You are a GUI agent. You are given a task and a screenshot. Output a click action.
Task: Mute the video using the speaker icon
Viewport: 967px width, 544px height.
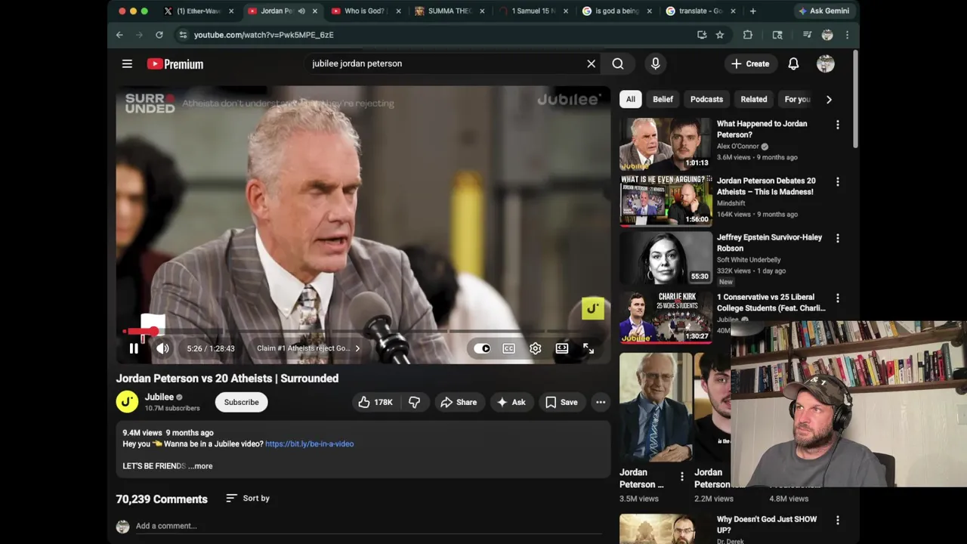[162, 348]
